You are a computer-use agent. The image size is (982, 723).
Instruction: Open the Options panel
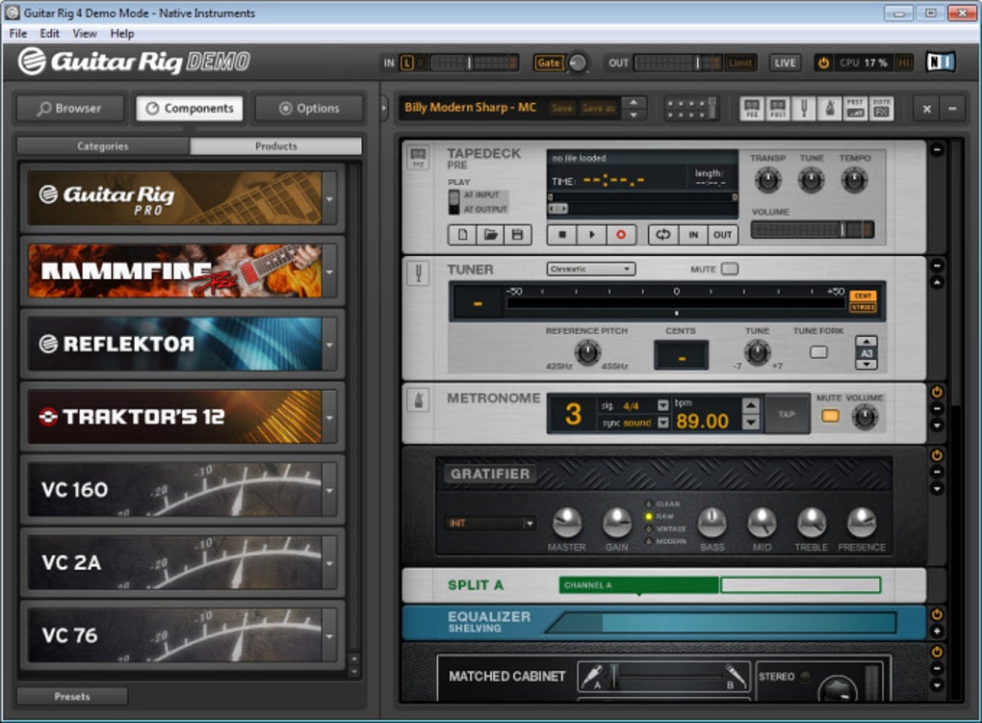click(x=310, y=109)
